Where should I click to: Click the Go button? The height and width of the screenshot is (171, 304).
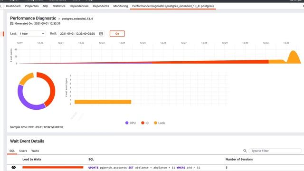pyautogui.click(x=117, y=34)
